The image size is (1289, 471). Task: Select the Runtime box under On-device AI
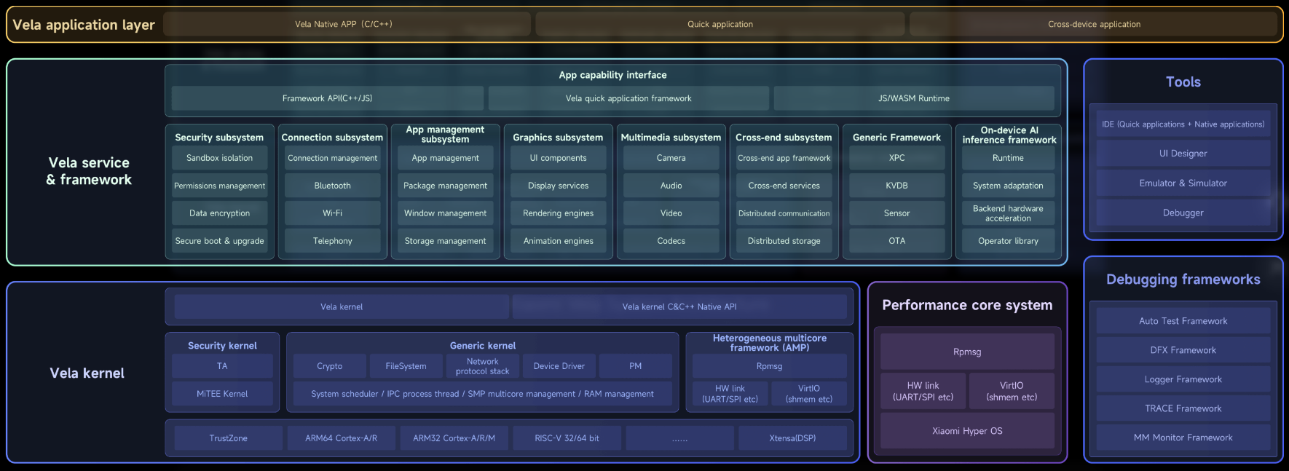click(x=1009, y=158)
